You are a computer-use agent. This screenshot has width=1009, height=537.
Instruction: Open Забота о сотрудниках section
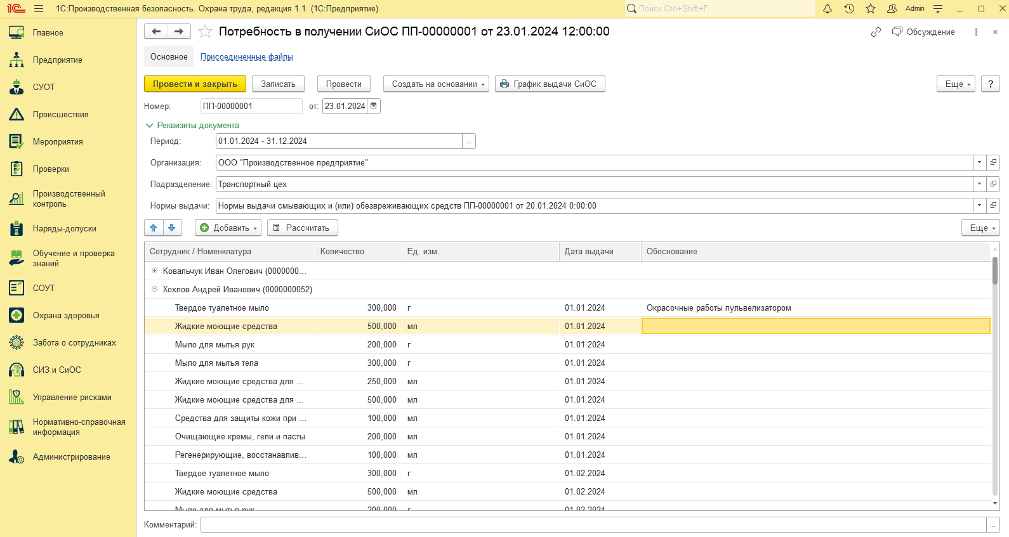point(68,342)
